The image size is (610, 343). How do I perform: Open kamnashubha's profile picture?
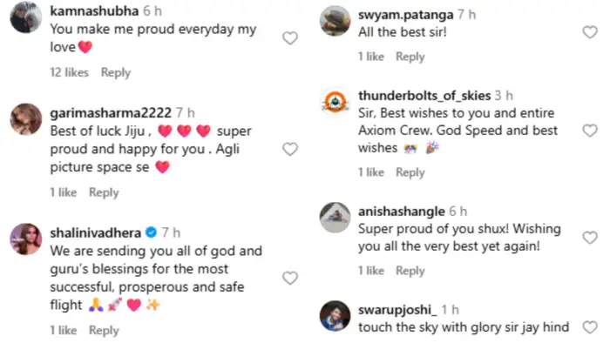(25, 17)
